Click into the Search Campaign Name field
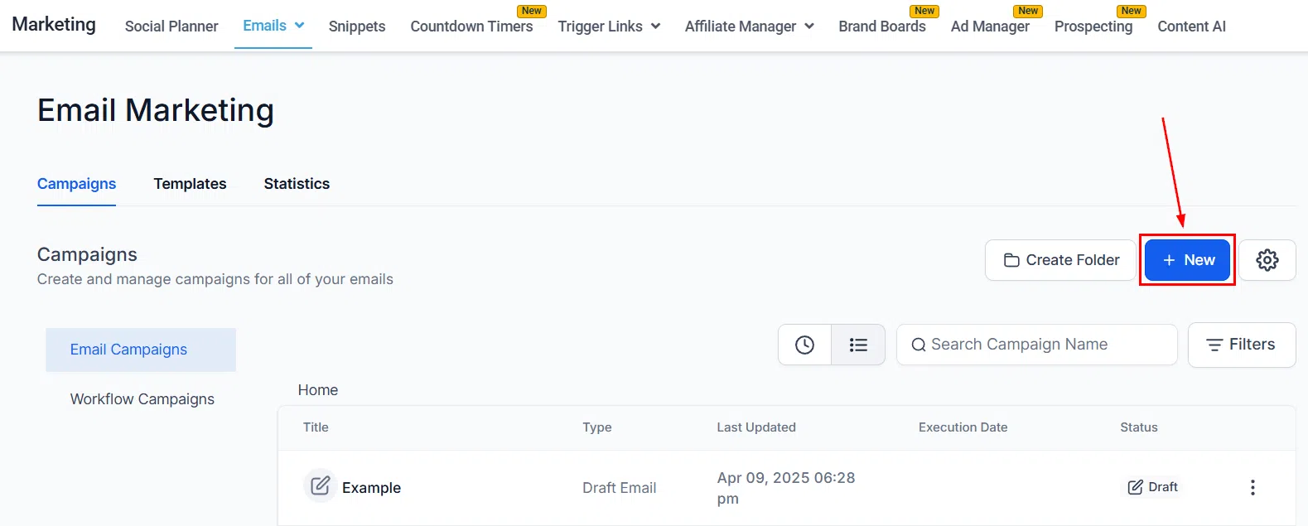The width and height of the screenshot is (1308, 526). 1036,345
